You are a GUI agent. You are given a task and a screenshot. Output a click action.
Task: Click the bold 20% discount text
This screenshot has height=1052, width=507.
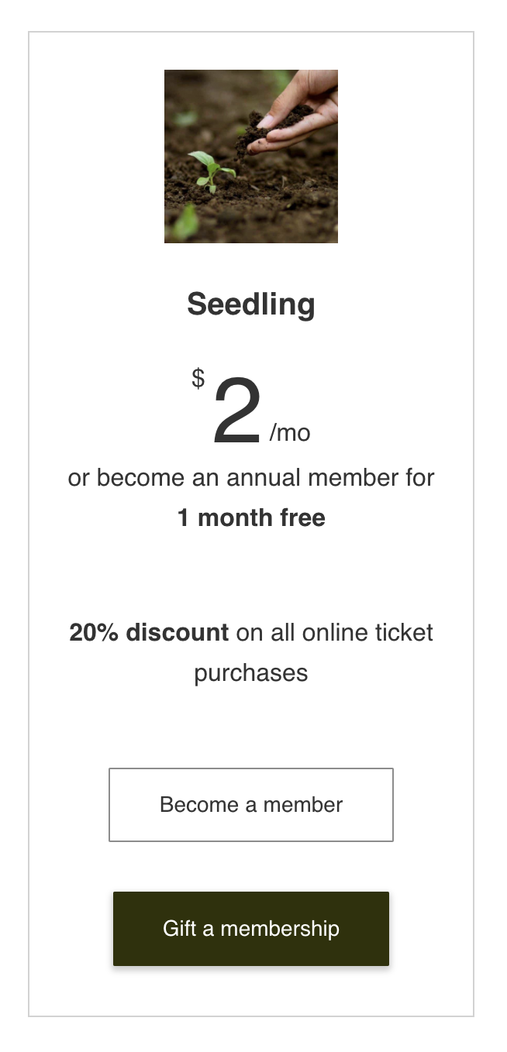pos(149,633)
